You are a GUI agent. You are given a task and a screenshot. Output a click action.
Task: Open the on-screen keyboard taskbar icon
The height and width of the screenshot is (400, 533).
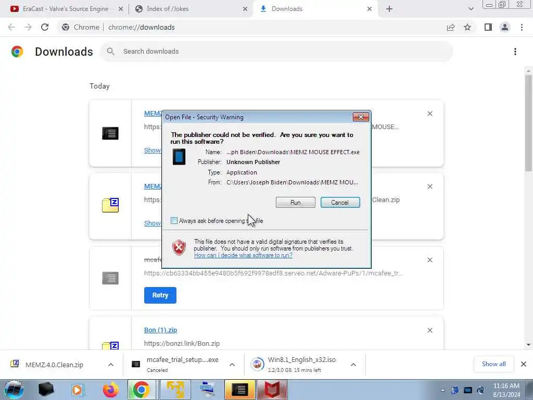[207, 390]
